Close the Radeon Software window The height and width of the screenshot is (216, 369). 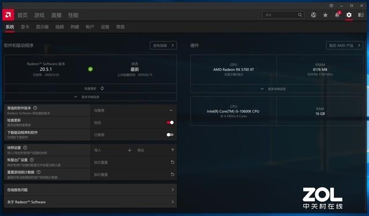pyautogui.click(x=362, y=6)
